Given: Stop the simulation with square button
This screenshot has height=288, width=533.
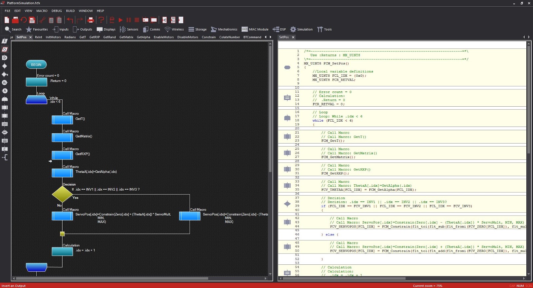Looking at the screenshot, I should tap(137, 20).
